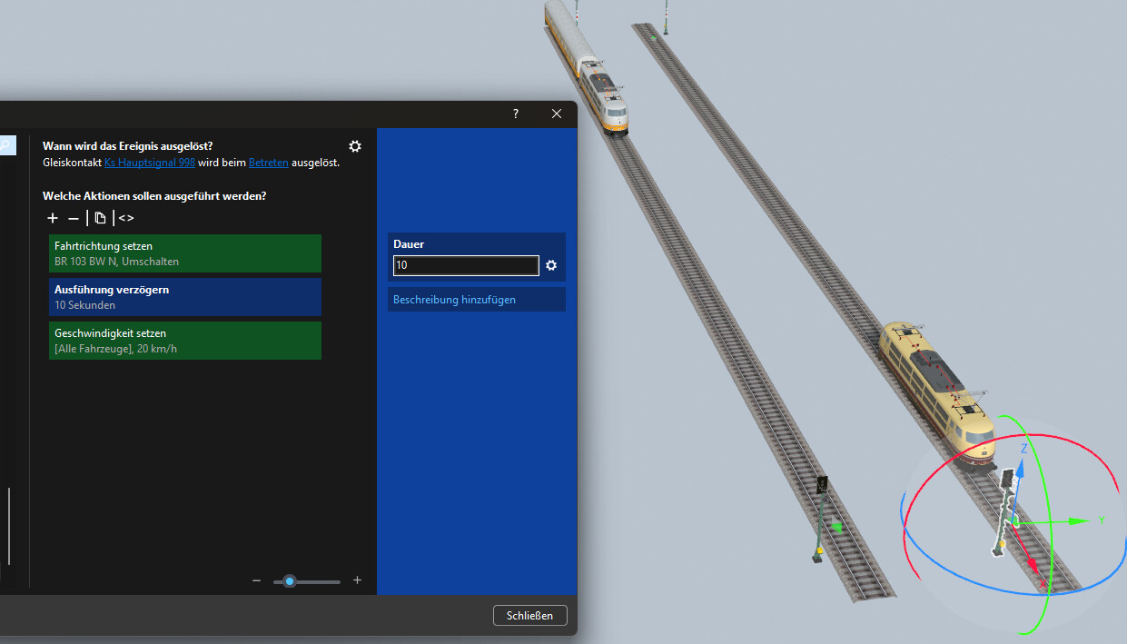1127x644 pixels.
Task: Close the event dialog with X
Action: coord(557,114)
